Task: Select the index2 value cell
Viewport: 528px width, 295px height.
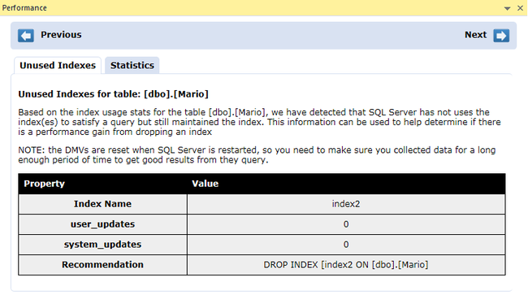Action: tap(346, 204)
